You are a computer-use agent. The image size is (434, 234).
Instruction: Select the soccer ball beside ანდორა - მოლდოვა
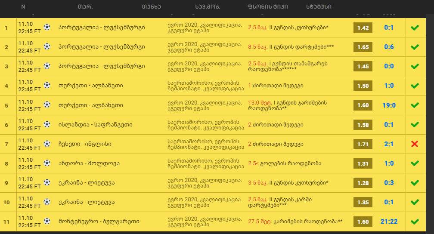(47, 163)
